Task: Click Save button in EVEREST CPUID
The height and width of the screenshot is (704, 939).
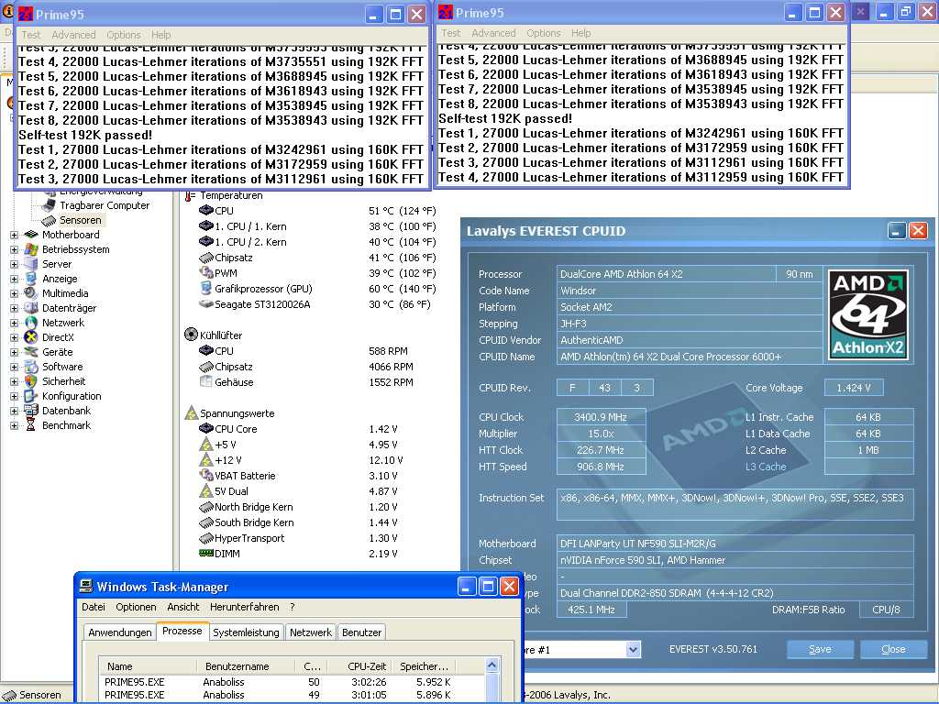Action: click(820, 649)
